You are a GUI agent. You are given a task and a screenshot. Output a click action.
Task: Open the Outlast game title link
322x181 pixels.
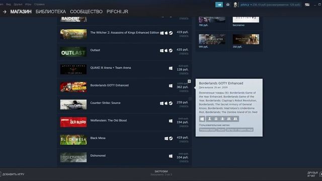95,50
